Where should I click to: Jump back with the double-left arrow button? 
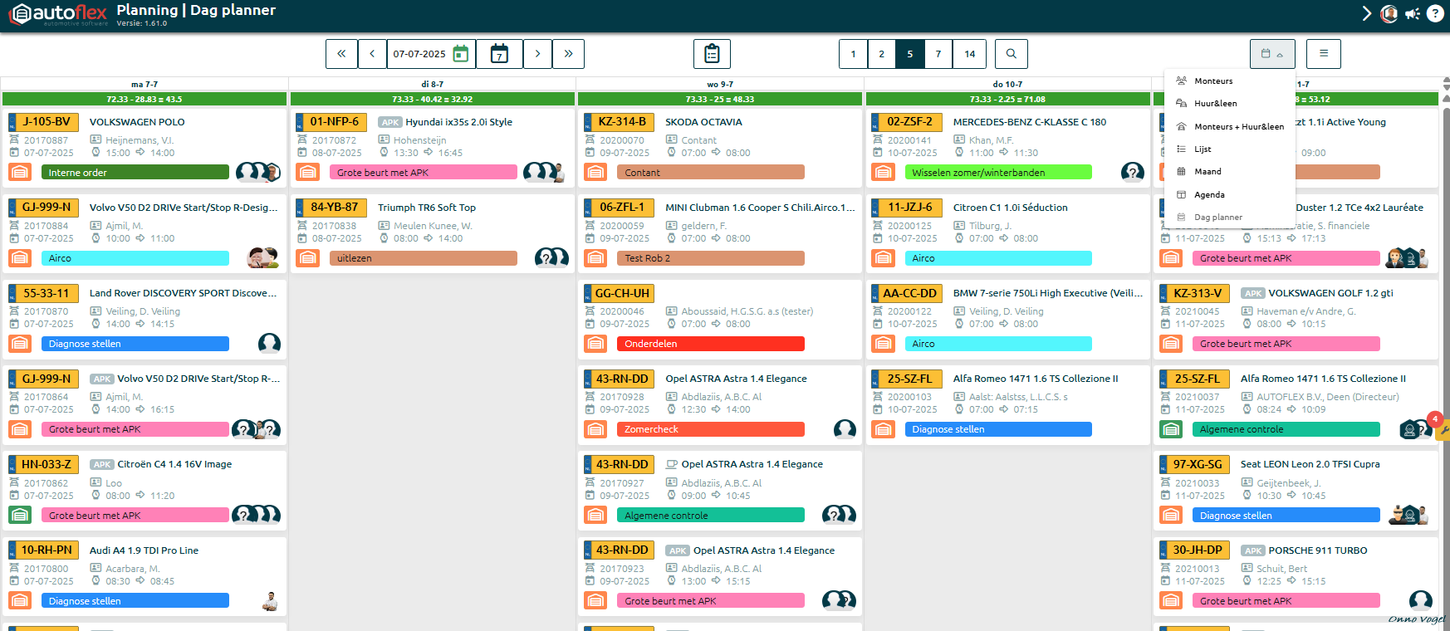[341, 54]
